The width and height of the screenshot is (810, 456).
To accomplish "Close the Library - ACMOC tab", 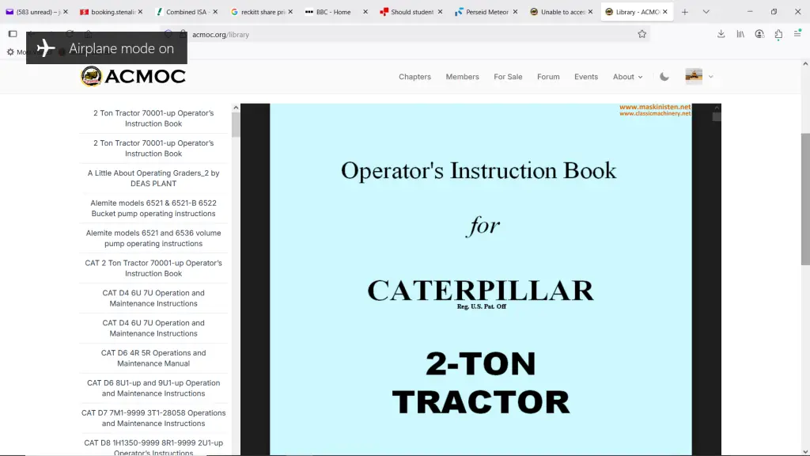I will point(664,12).
